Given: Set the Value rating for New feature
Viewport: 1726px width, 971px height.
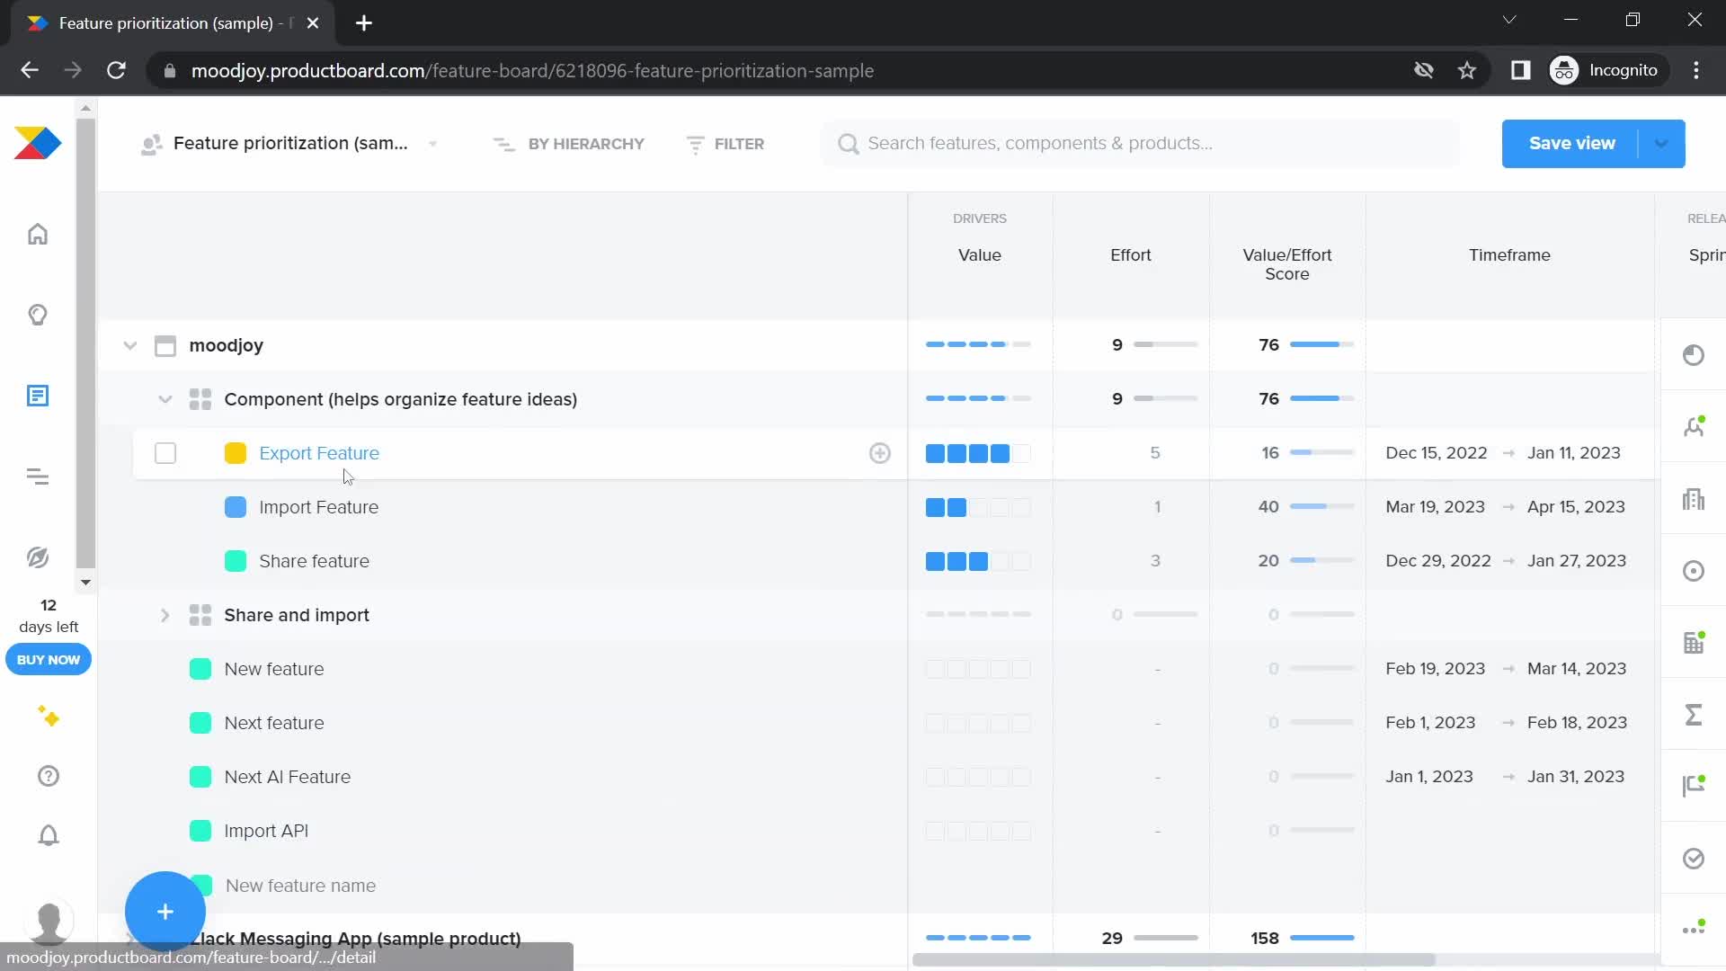Looking at the screenshot, I should (978, 669).
